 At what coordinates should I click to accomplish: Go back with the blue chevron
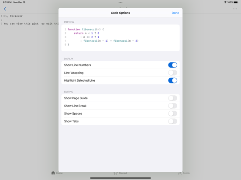(5, 9)
